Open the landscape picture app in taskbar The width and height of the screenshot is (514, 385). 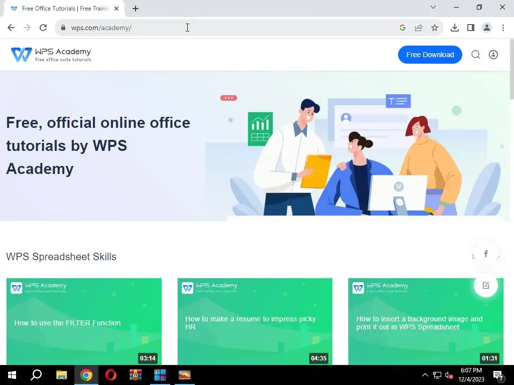click(185, 375)
